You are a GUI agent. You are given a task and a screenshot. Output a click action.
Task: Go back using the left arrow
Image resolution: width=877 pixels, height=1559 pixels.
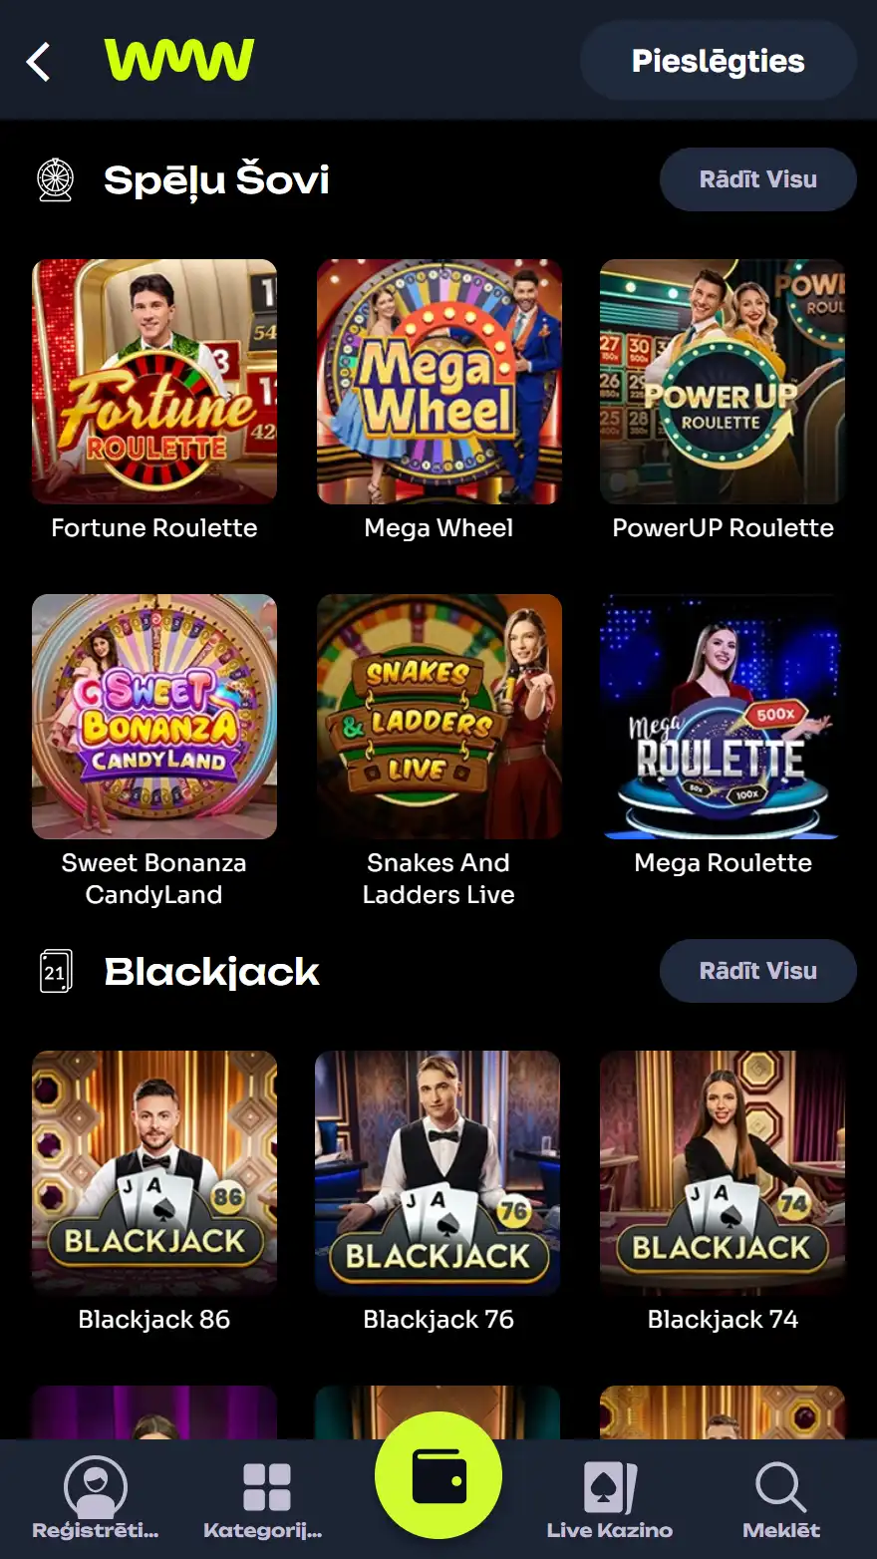coord(38,61)
